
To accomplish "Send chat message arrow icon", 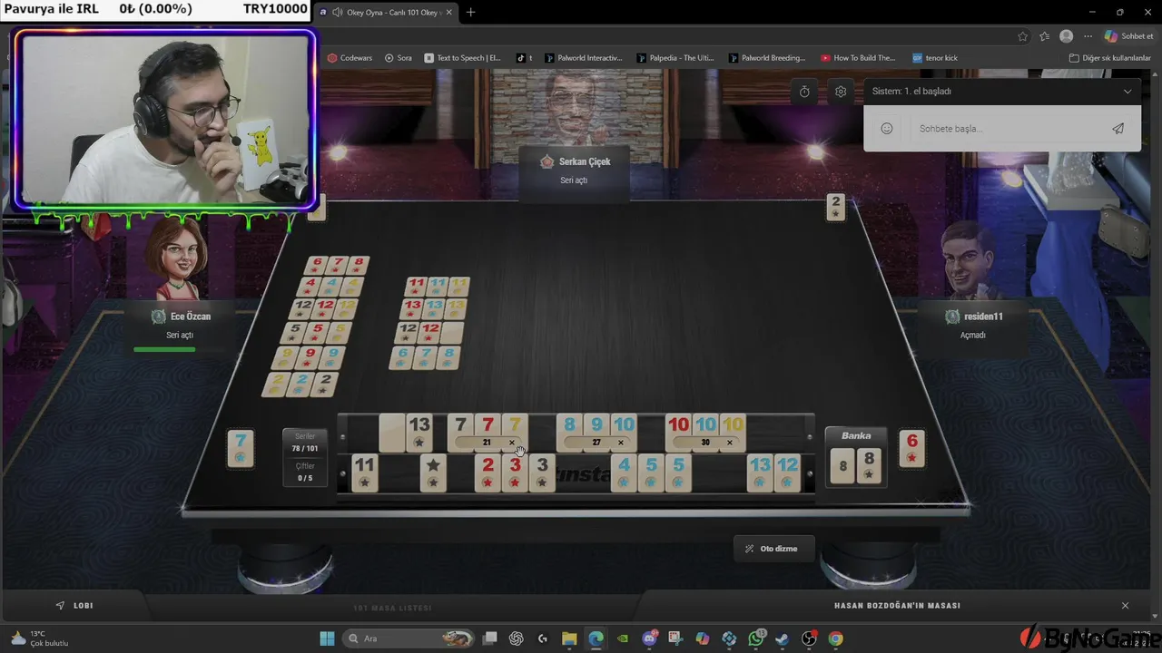I will (x=1118, y=129).
